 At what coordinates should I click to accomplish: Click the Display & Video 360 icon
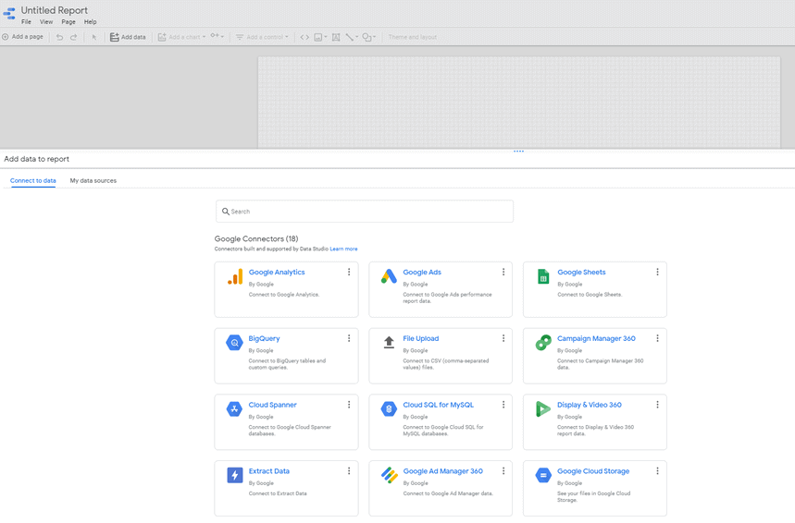coord(543,409)
